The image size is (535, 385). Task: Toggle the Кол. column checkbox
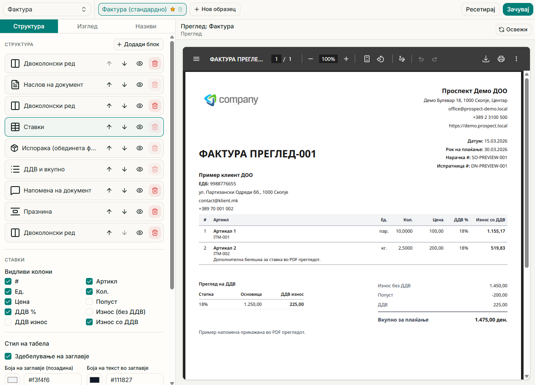pos(89,291)
